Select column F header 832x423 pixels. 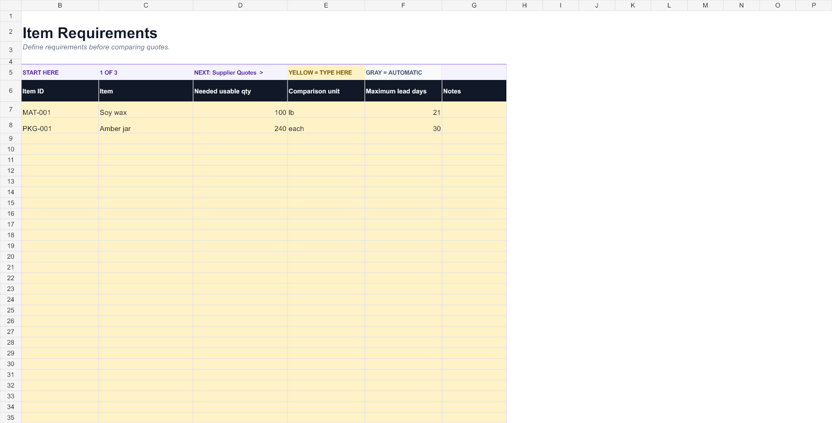coord(403,5)
